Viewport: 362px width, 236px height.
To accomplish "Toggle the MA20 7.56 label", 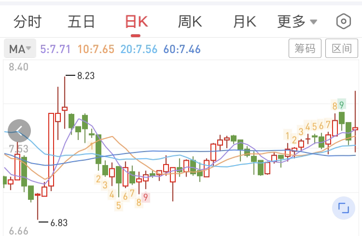I will [139, 49].
